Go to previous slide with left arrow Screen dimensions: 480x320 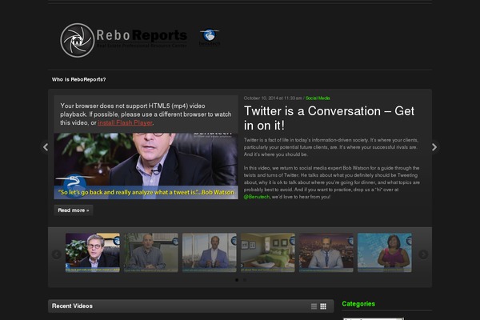(46, 147)
